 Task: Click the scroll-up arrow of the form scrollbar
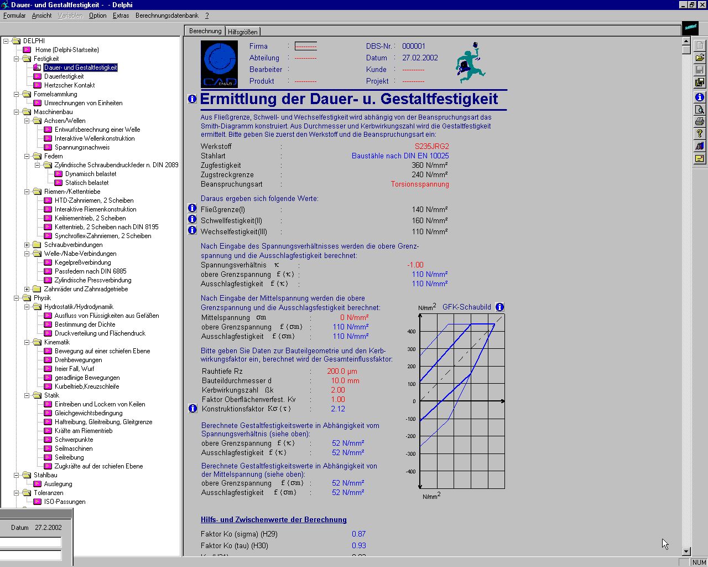click(x=686, y=42)
